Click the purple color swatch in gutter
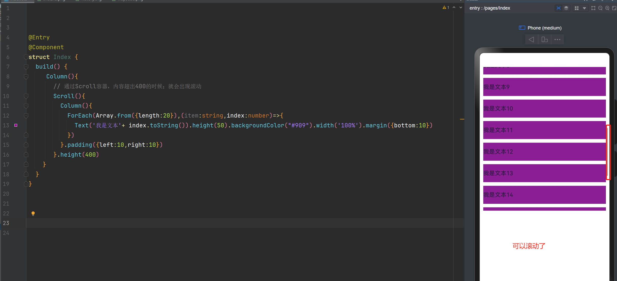The width and height of the screenshot is (617, 281). [16, 125]
